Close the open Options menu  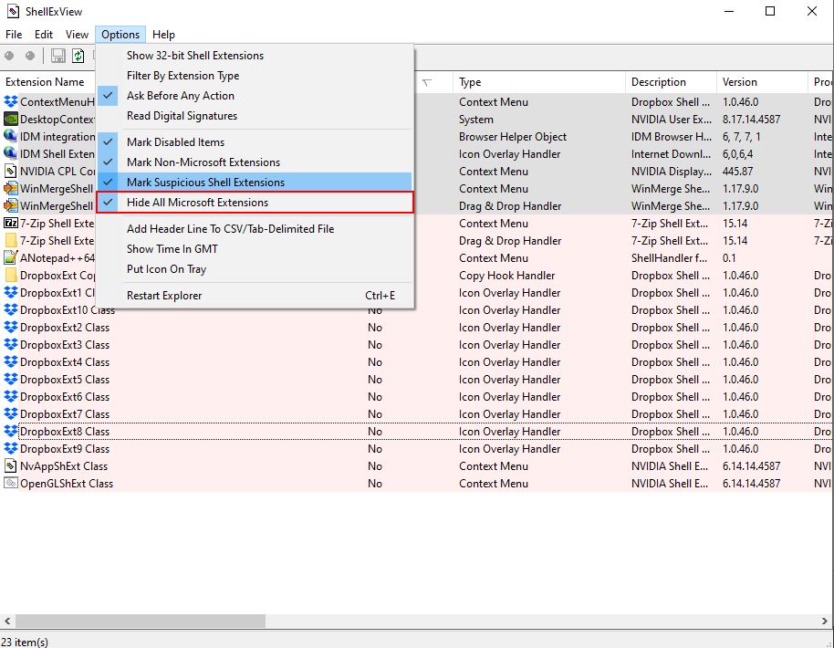coord(120,35)
